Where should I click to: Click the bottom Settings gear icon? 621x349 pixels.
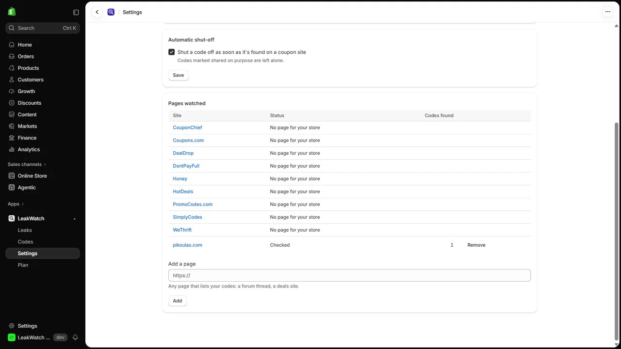[12, 326]
